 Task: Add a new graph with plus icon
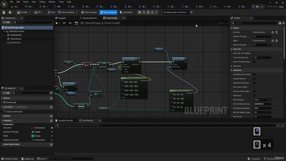pyautogui.click(x=51, y=98)
